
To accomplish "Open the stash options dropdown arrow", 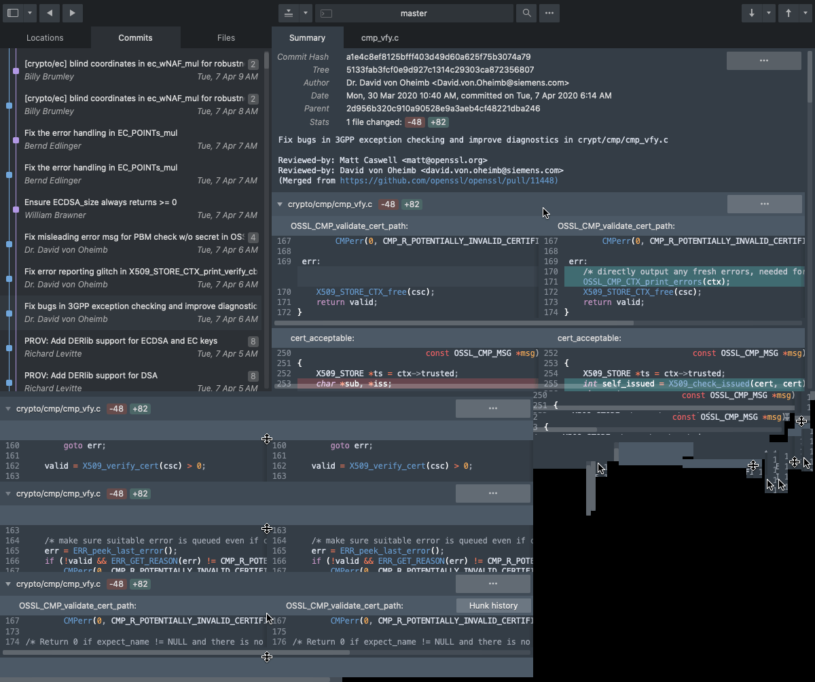I will coord(306,13).
